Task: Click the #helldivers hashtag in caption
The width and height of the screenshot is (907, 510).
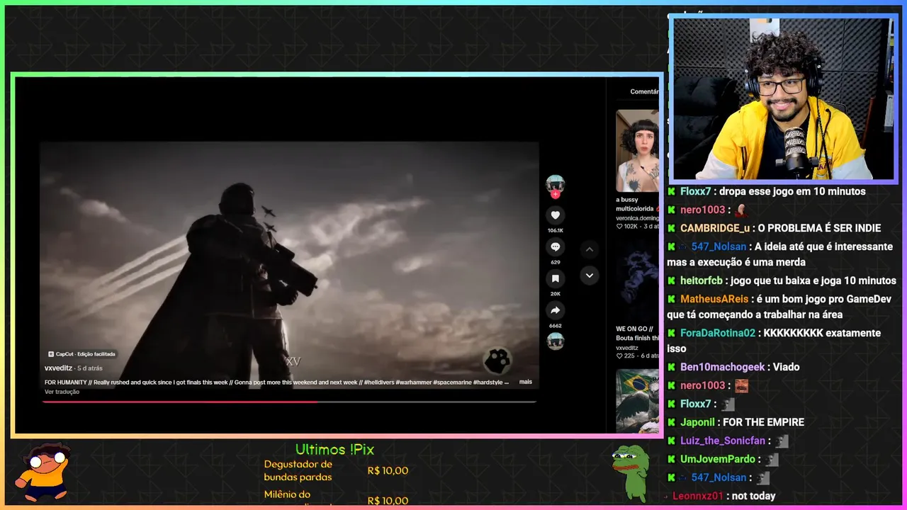Action: pos(378,382)
